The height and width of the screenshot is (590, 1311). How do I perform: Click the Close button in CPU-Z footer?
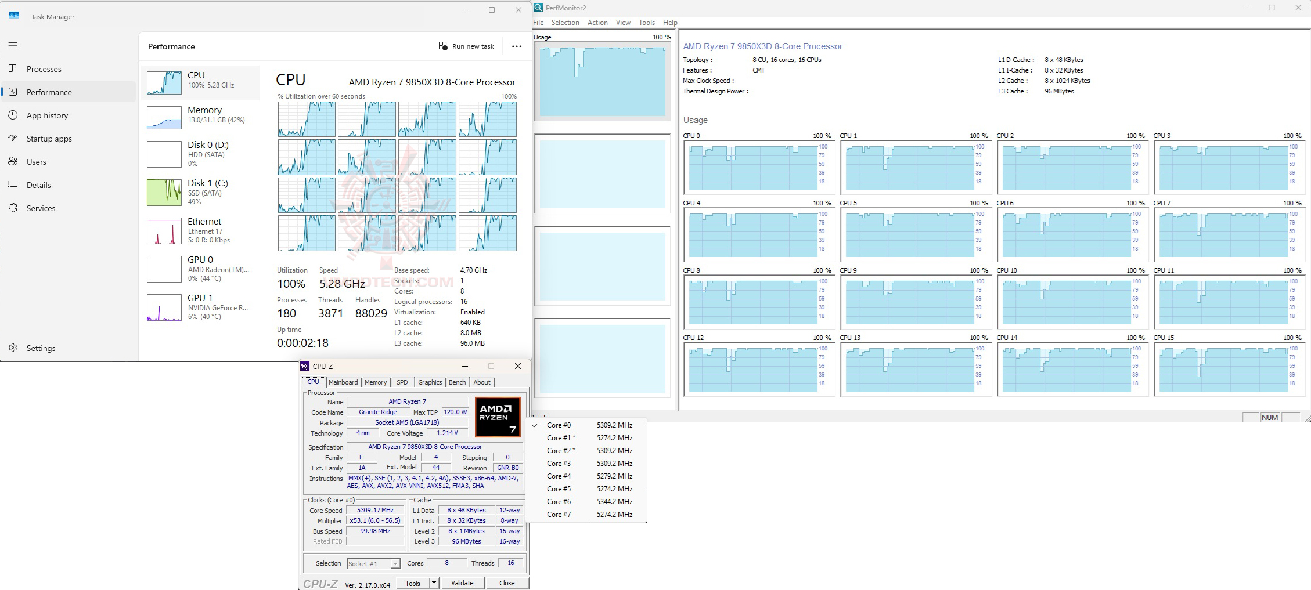507,583
